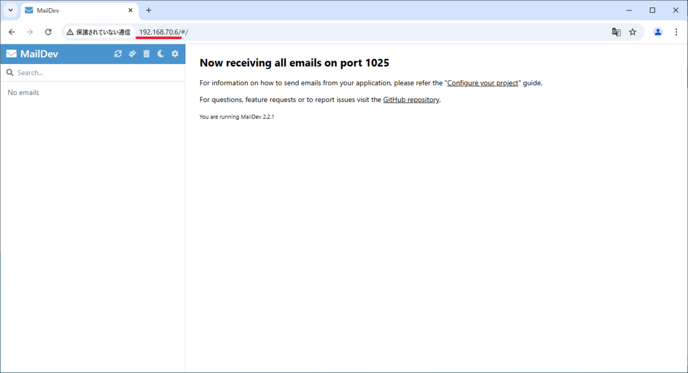688x373 pixels.
Task: Click the MailDev title in sidebar header
Action: [39, 54]
